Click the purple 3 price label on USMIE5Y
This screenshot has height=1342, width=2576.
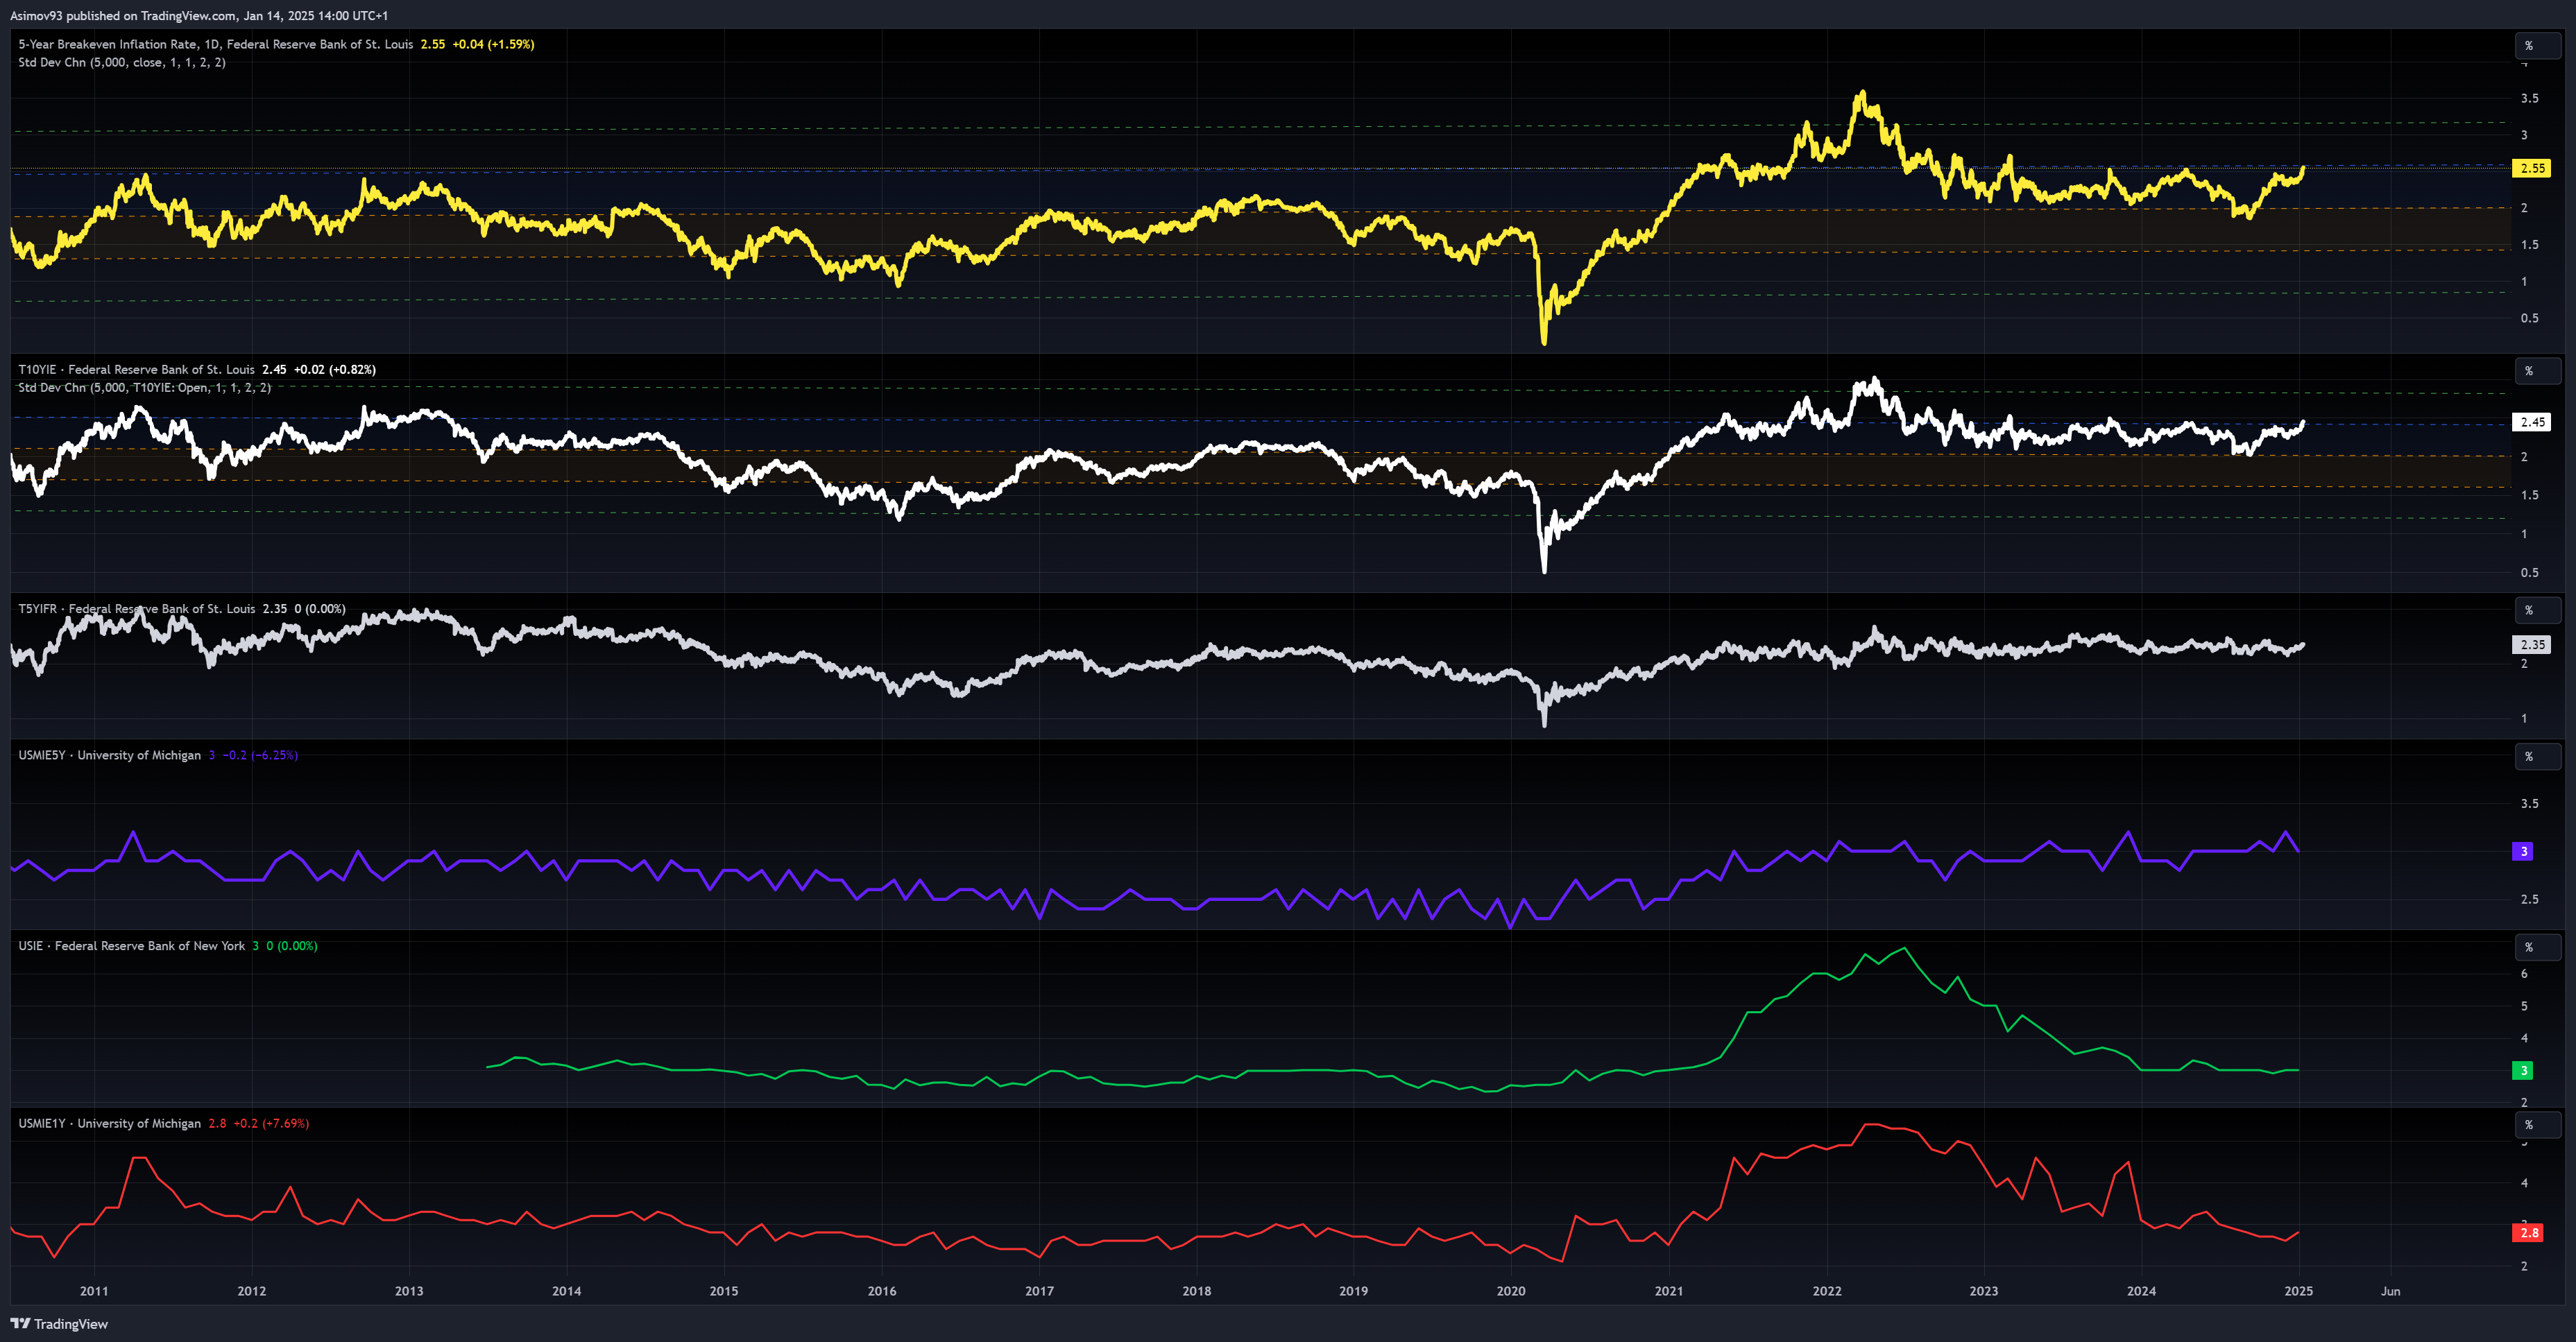coord(2522,851)
